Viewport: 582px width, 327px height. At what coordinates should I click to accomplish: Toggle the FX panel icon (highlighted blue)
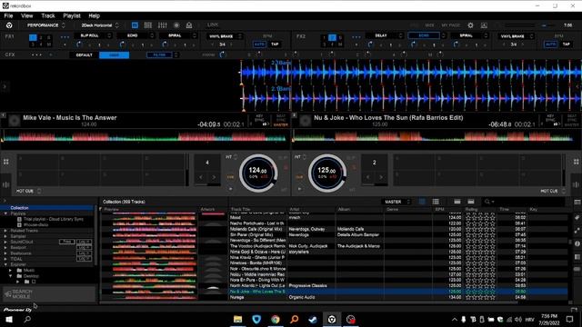pyautogui.click(x=135, y=25)
